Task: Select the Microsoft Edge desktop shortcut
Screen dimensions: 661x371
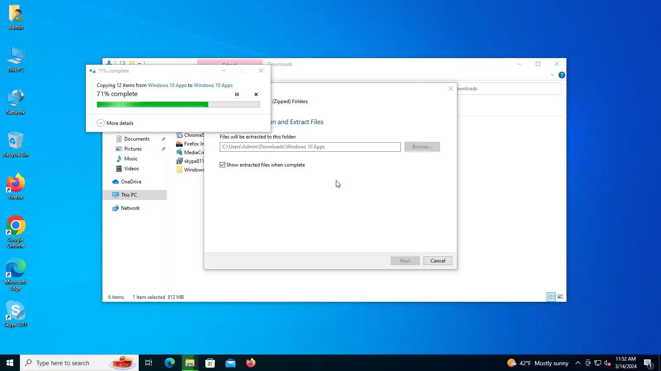Action: coord(16,275)
